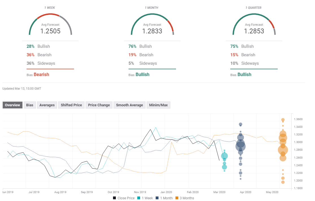Click the 1 Quarter gauge showing 1.2853
Viewport: 315px width, 201px height.
coord(254,25)
